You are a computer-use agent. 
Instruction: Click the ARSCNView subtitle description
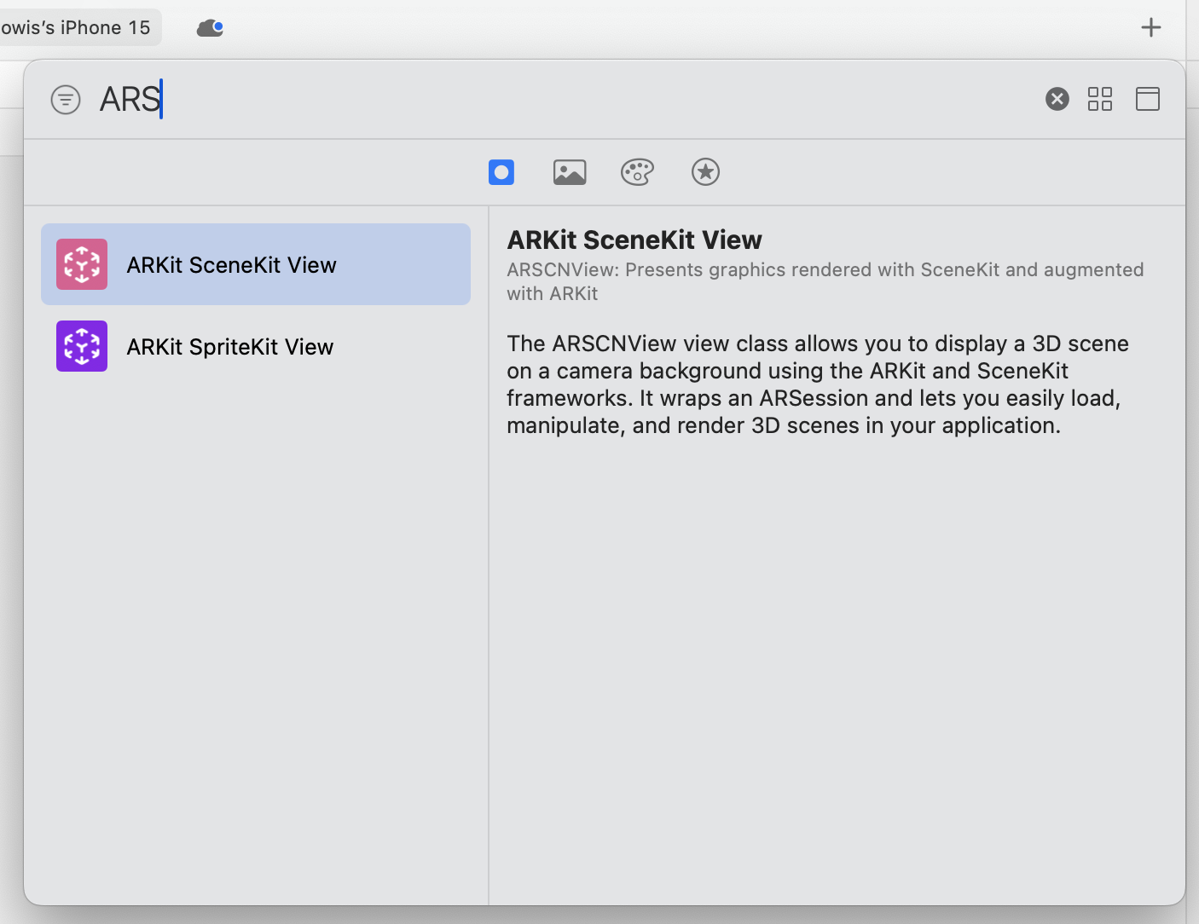pos(825,281)
